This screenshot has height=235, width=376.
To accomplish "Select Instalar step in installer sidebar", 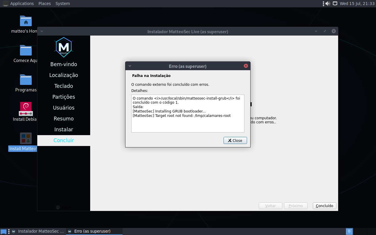I will (x=64, y=129).
